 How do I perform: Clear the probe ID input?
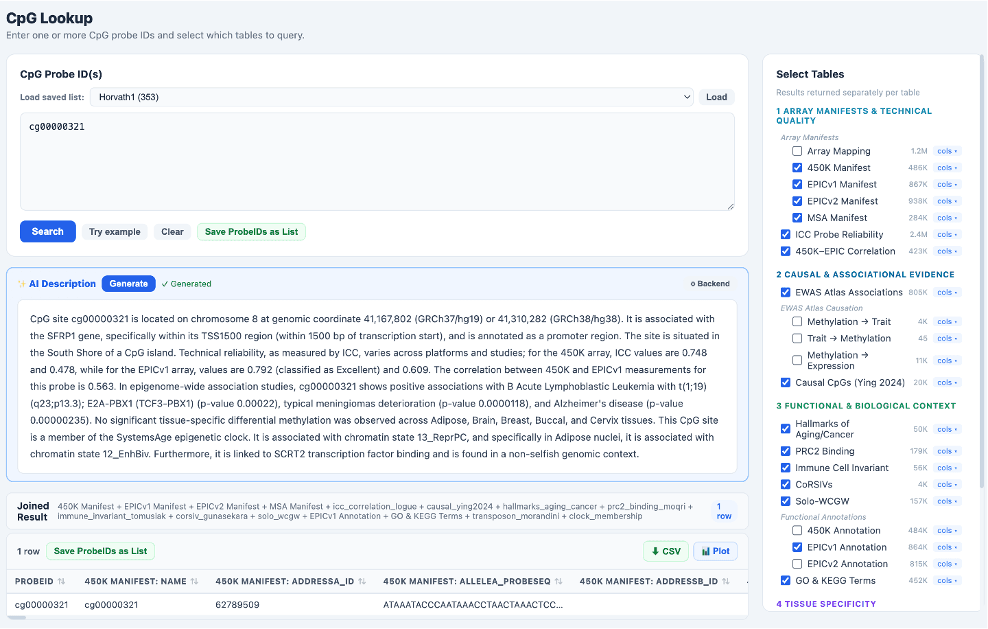click(x=172, y=232)
